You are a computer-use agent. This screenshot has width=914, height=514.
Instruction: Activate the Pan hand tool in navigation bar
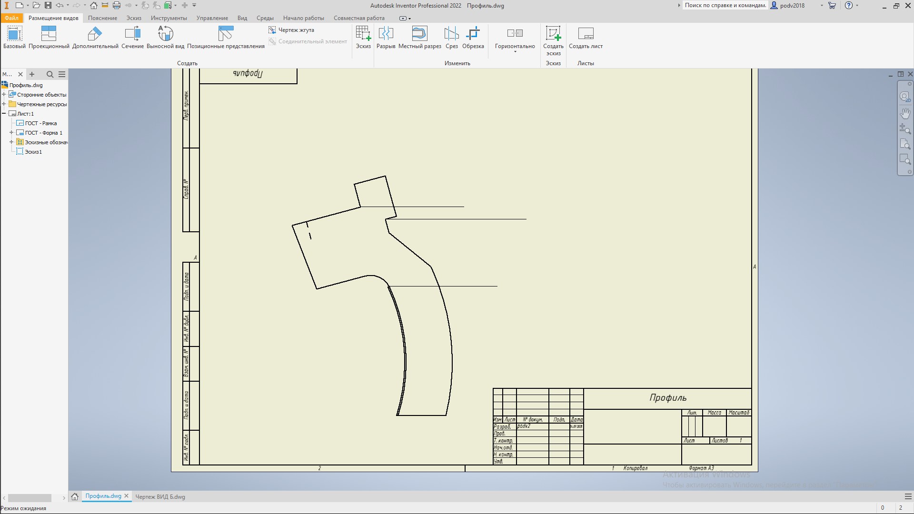click(x=905, y=113)
